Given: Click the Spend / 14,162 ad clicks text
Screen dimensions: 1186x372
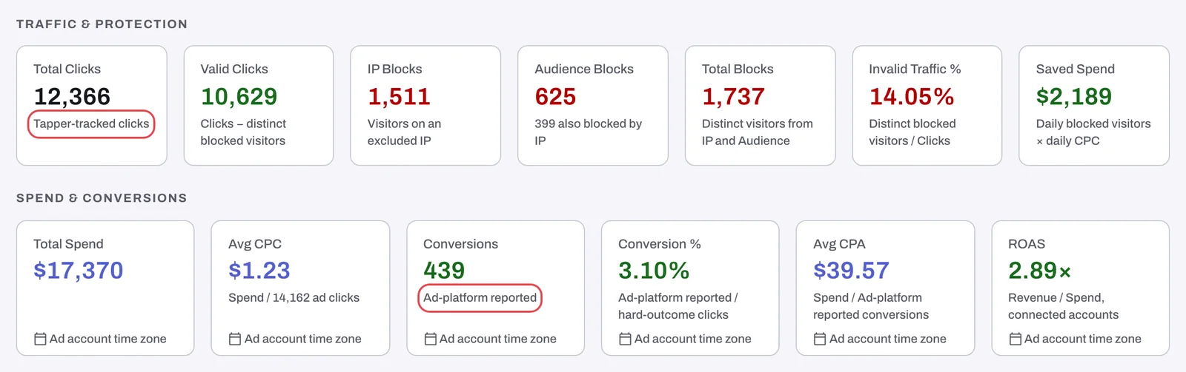Looking at the screenshot, I should pos(294,297).
